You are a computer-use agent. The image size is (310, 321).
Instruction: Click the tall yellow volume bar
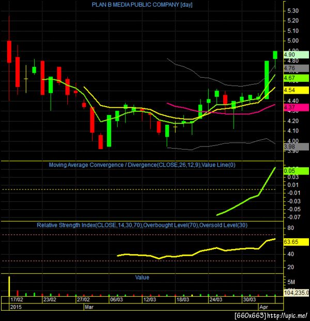pyautogui.click(x=9, y=286)
